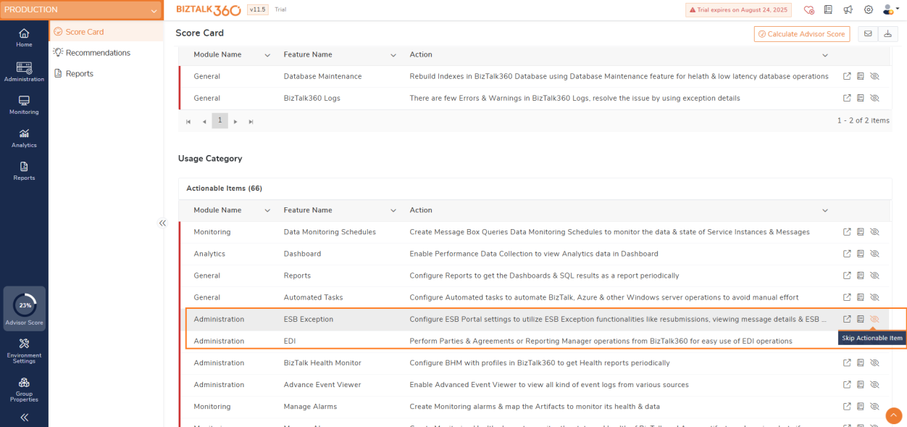
Task: Click the megaphone announcements icon in header
Action: [848, 10]
